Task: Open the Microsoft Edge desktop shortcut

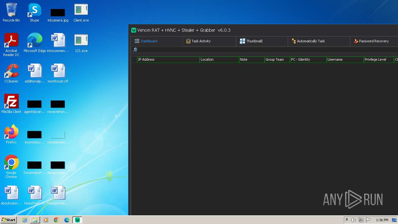Action: pos(35,43)
